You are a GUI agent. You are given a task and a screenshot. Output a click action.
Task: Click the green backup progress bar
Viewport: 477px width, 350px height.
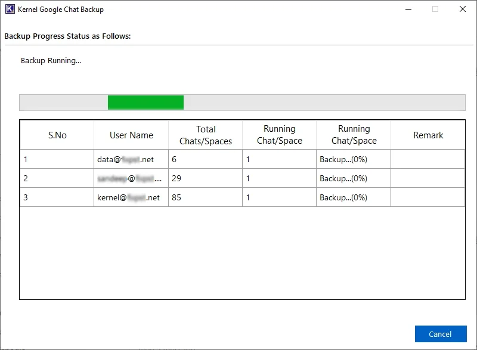(144, 102)
